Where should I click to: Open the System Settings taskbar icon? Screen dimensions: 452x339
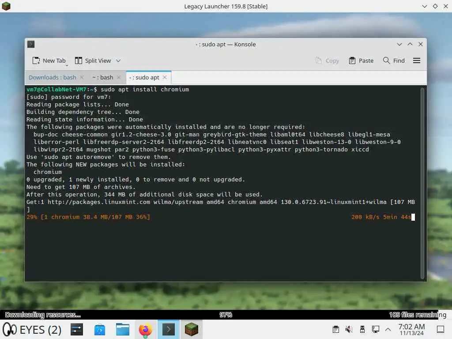[x=77, y=329]
